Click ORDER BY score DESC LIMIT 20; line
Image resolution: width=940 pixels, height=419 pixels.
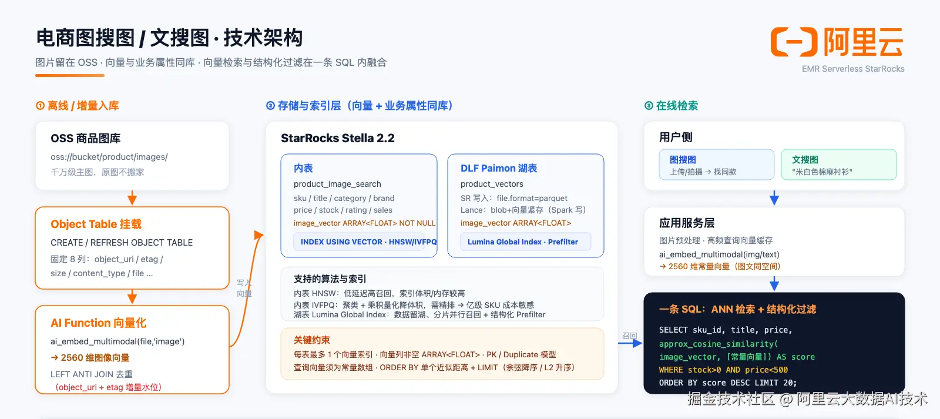tap(728, 383)
